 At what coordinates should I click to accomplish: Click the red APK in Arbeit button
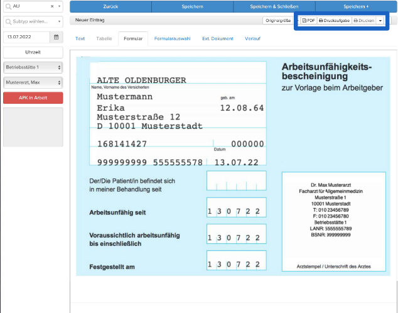click(33, 98)
